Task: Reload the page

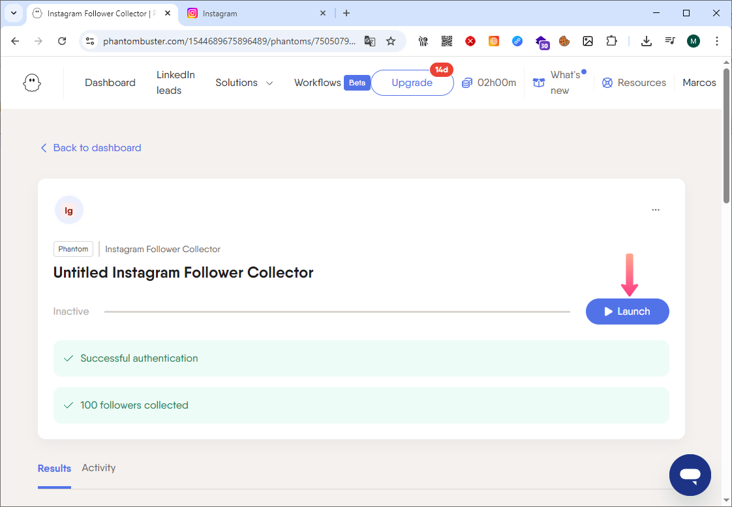Action: point(61,41)
